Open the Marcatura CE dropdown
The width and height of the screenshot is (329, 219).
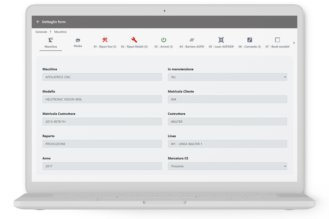[227, 166]
